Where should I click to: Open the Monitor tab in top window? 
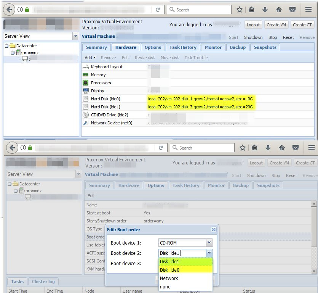213,47
